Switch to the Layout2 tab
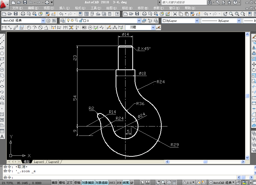256x185 pixels. tap(54, 162)
